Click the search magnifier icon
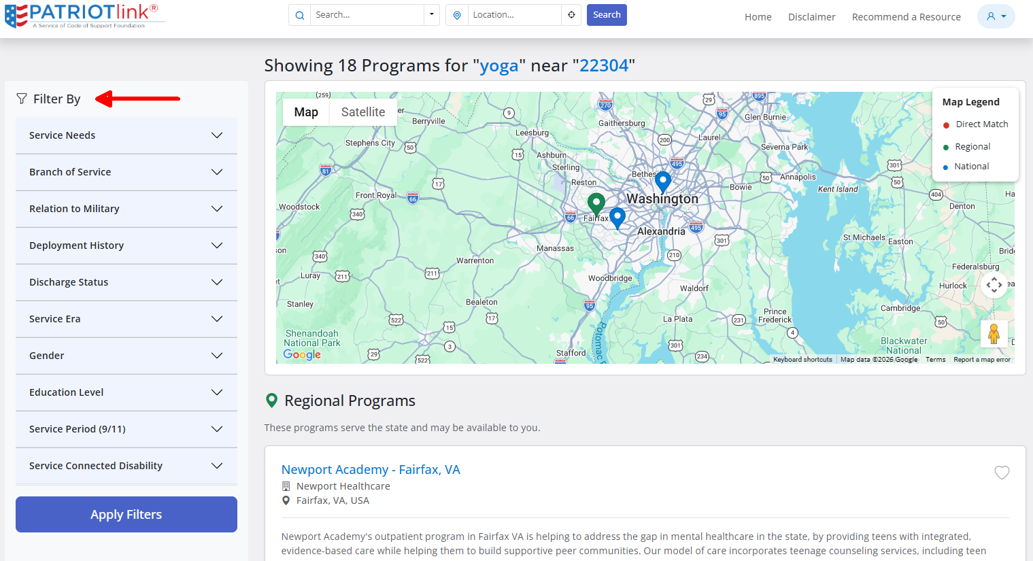 tap(300, 15)
